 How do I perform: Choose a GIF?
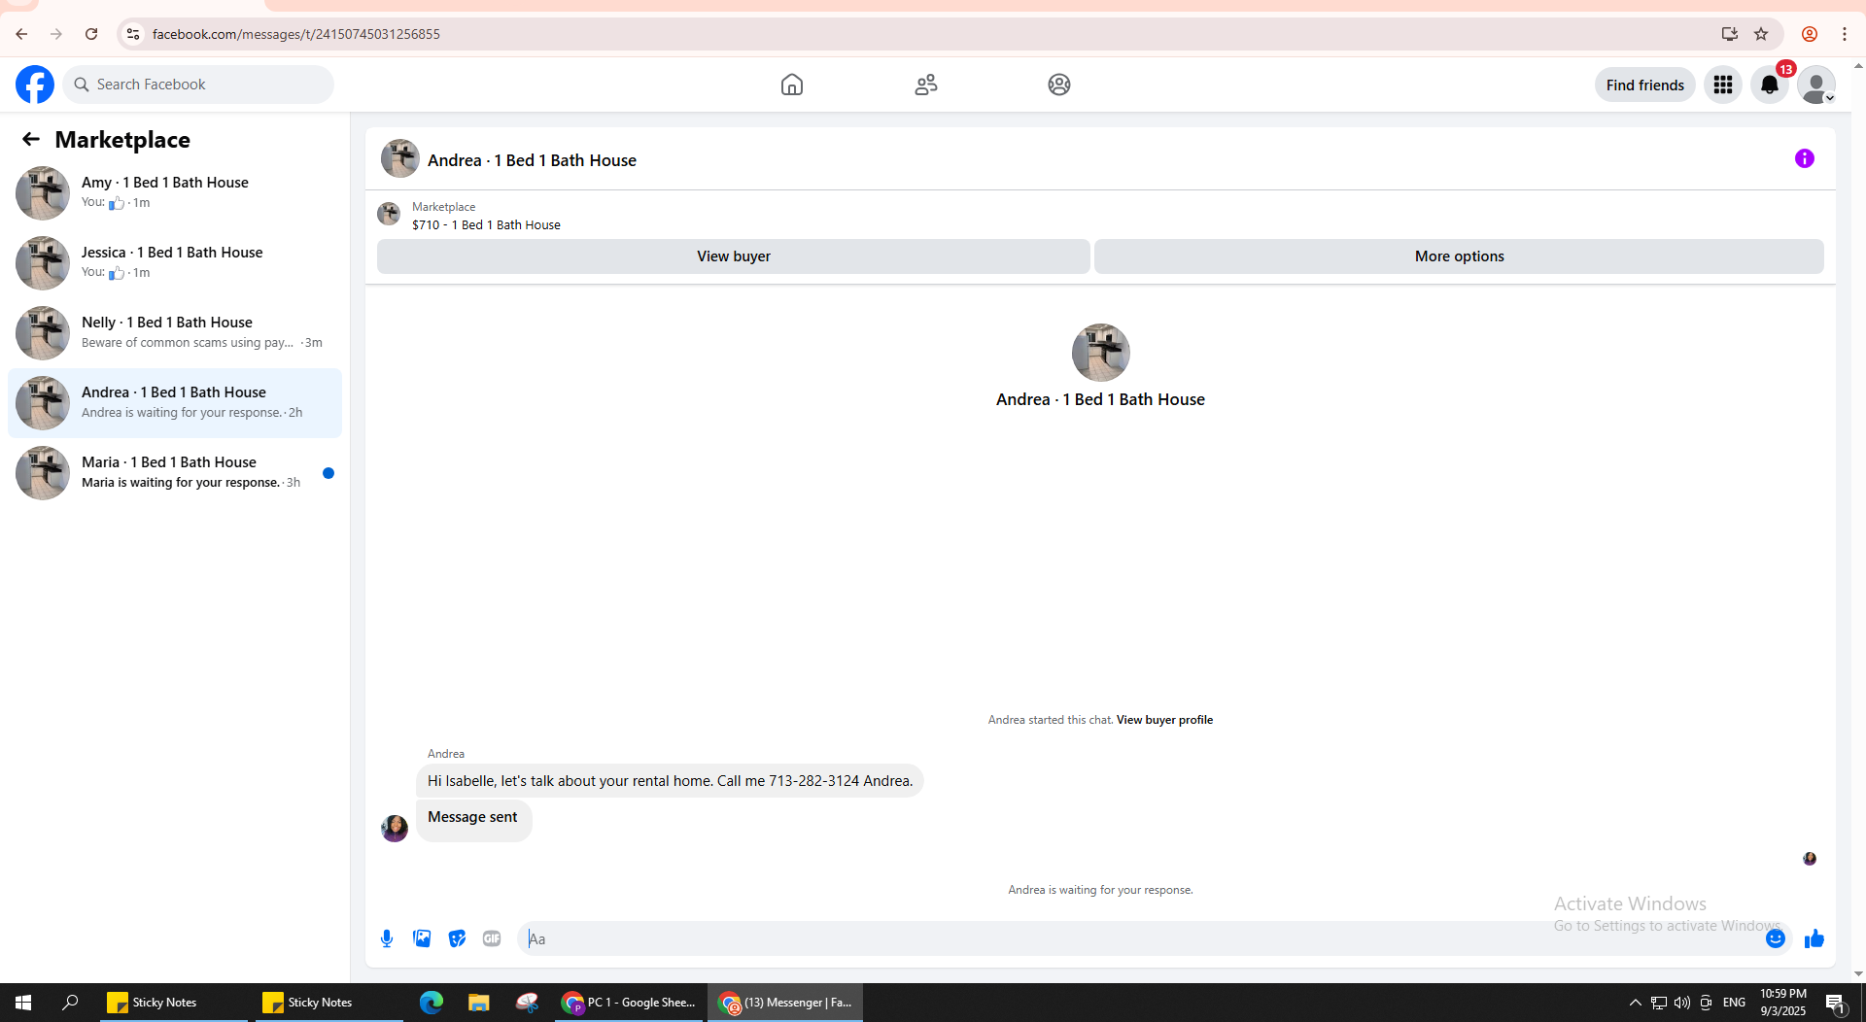tap(492, 938)
